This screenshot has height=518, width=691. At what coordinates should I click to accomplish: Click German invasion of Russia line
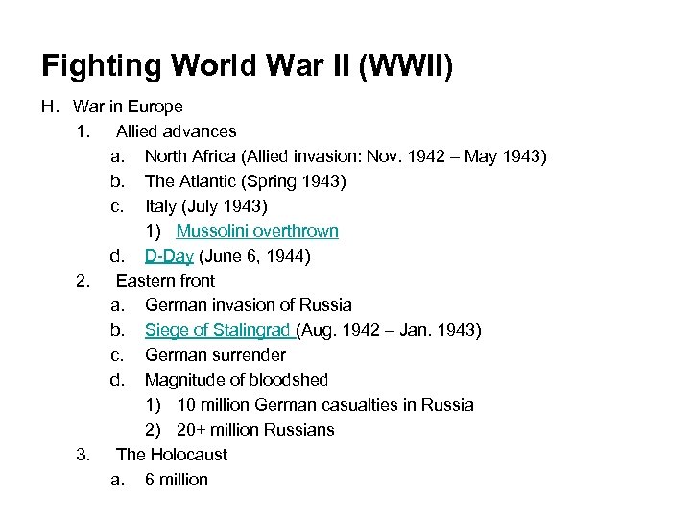click(249, 305)
